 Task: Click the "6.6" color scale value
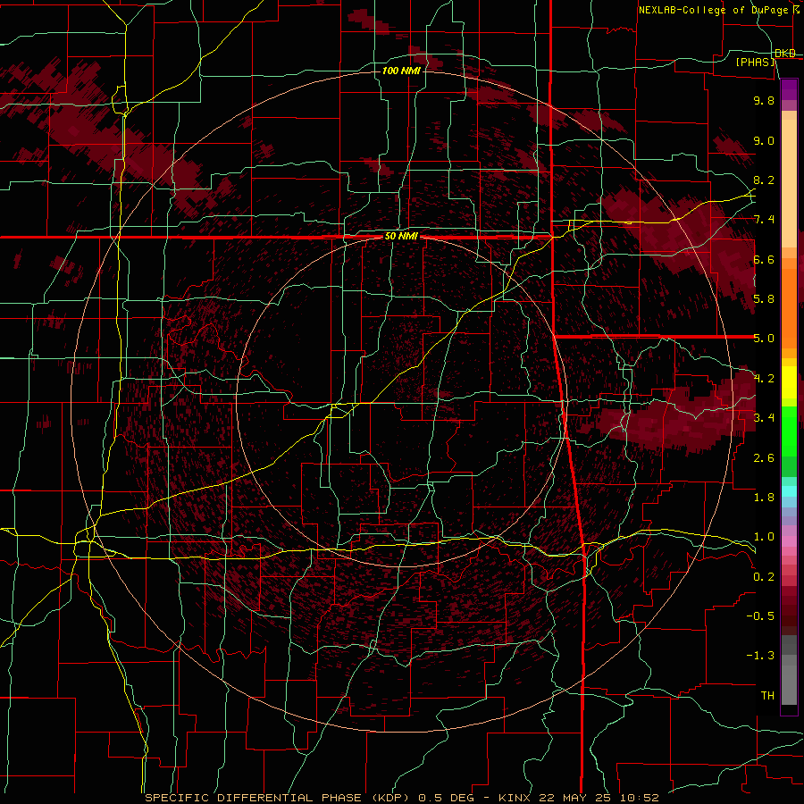764,259
